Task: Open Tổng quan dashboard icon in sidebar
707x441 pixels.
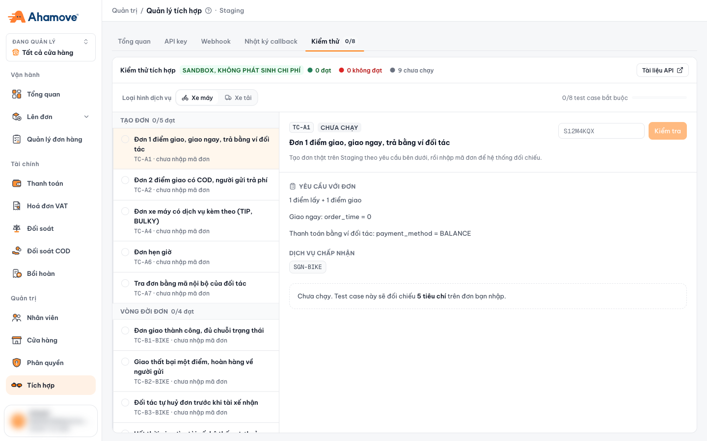Action: pyautogui.click(x=17, y=94)
